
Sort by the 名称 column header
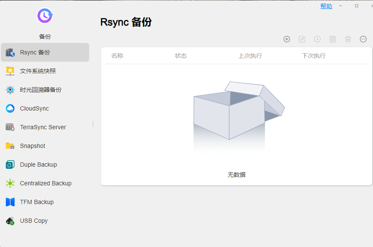(x=117, y=56)
